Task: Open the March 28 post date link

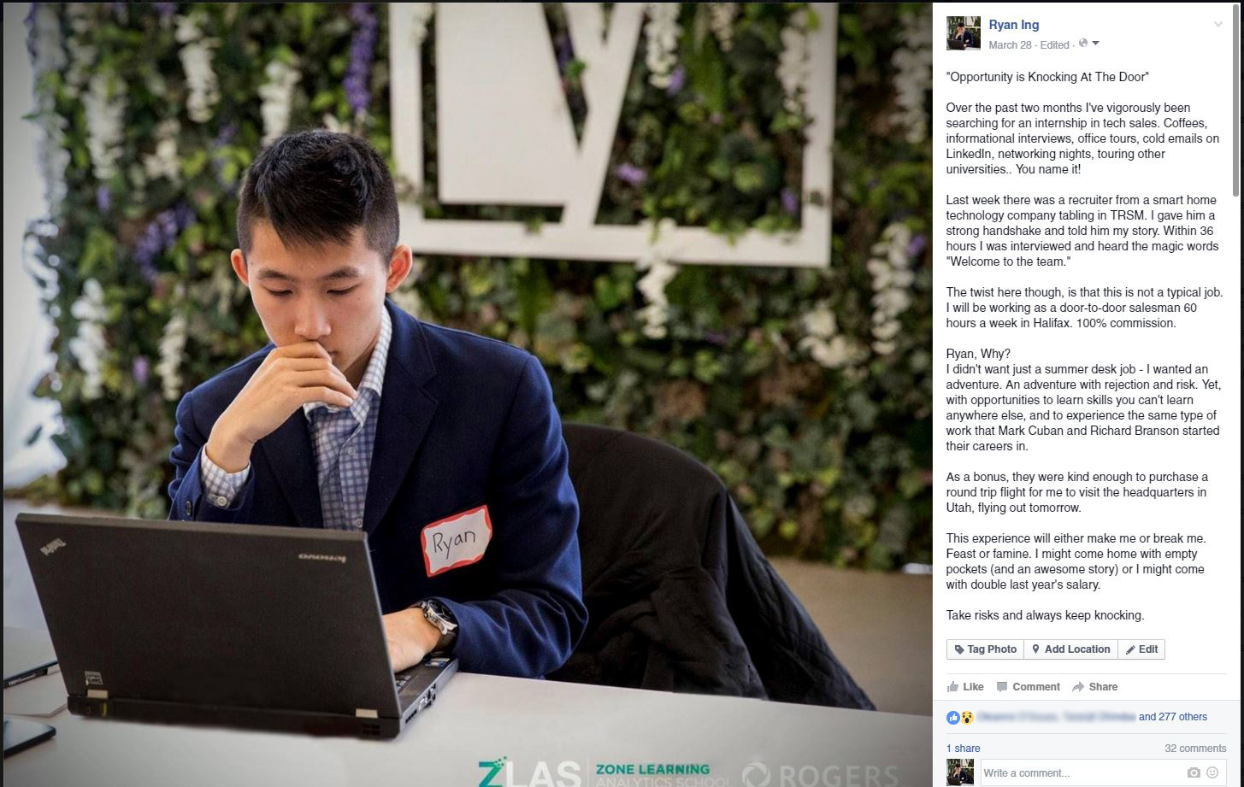Action: pyautogui.click(x=1010, y=44)
